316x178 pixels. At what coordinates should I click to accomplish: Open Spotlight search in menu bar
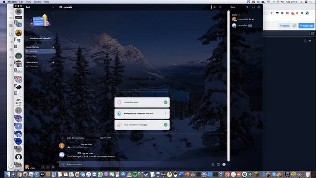pos(301,2)
